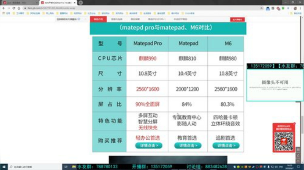Click the back-to-top arrow in side toolbar

tap(298, 161)
